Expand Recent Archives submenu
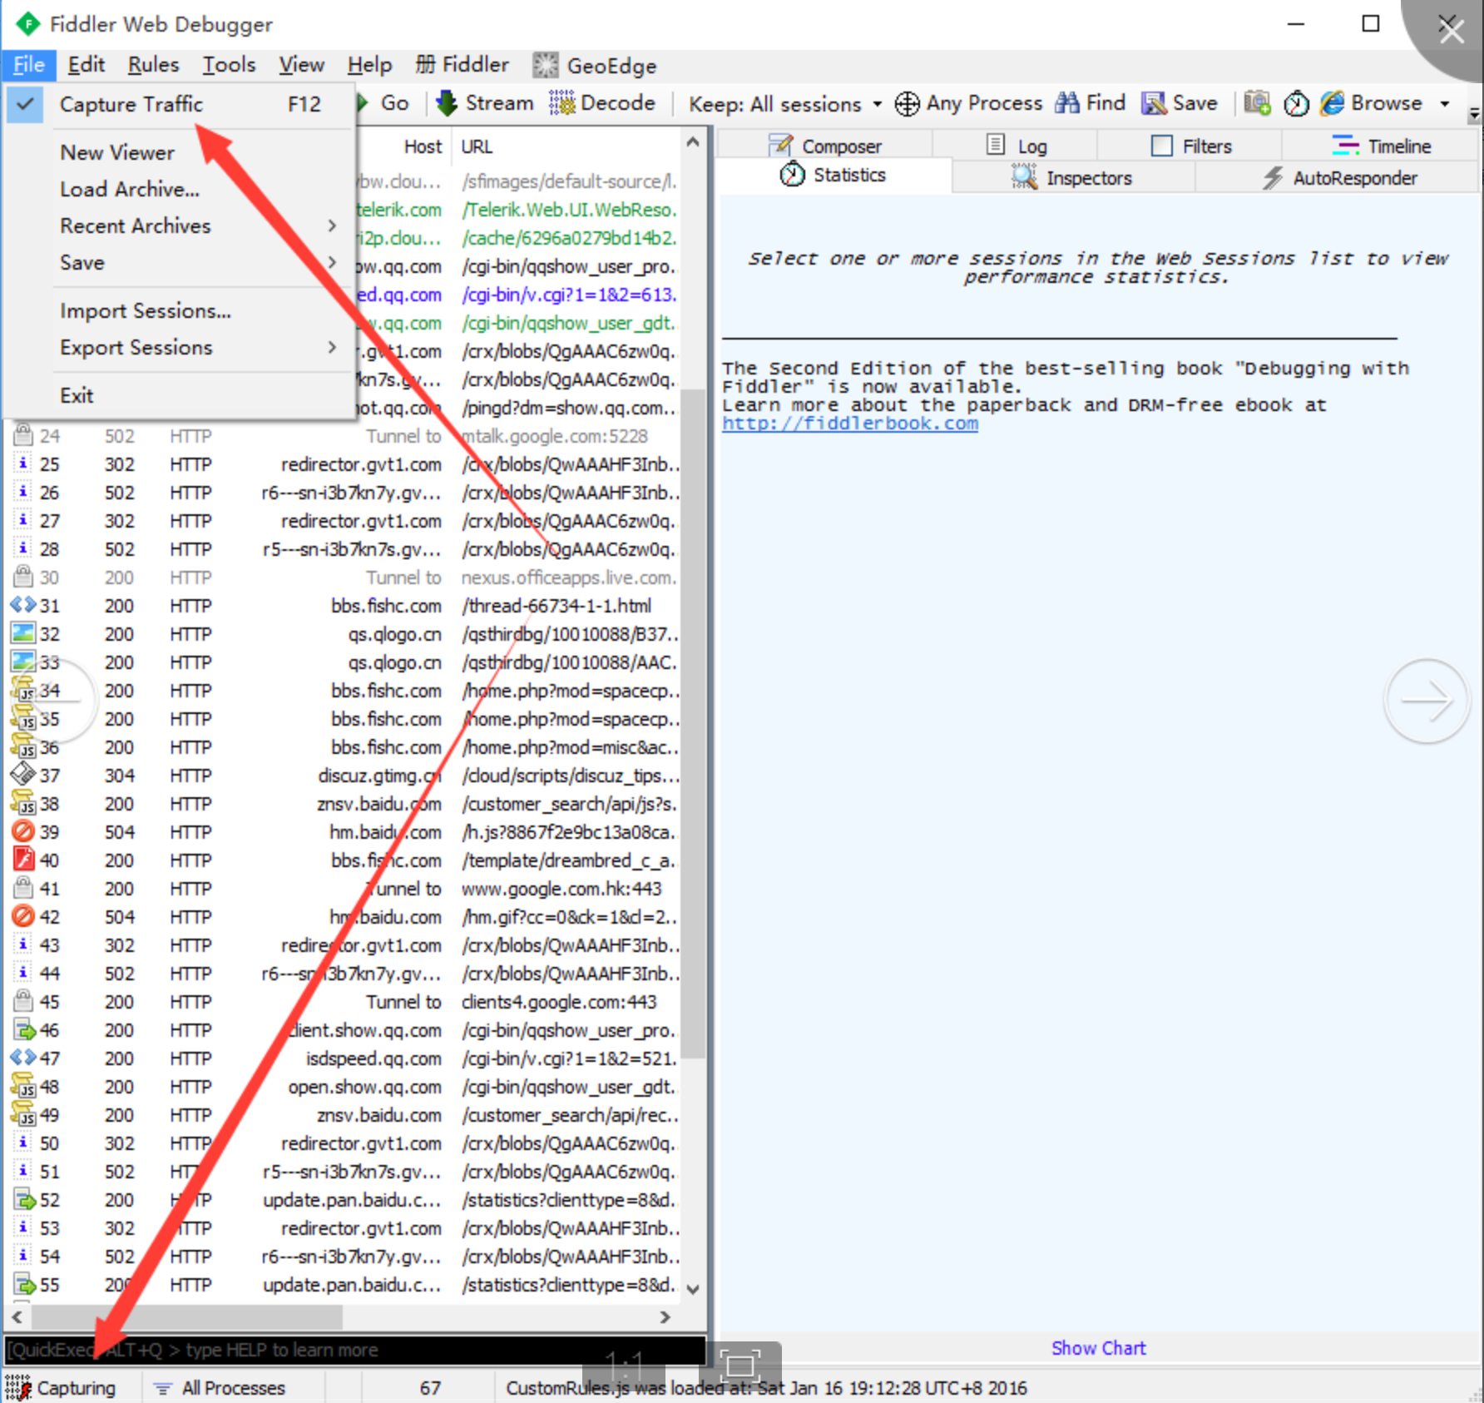This screenshot has height=1403, width=1484. 198,226
